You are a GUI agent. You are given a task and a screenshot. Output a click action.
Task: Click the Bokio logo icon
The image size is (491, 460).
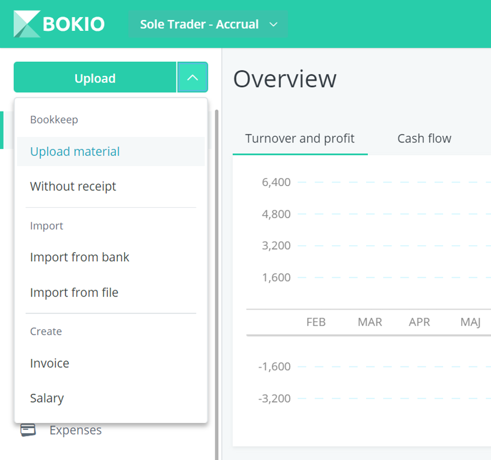[27, 24]
